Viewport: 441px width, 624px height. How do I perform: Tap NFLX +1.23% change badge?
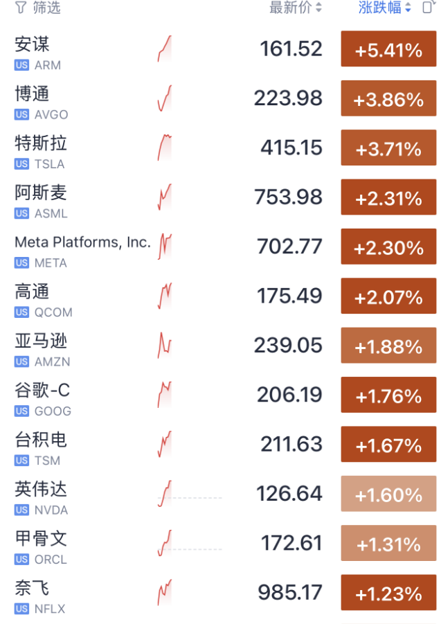pos(388,593)
